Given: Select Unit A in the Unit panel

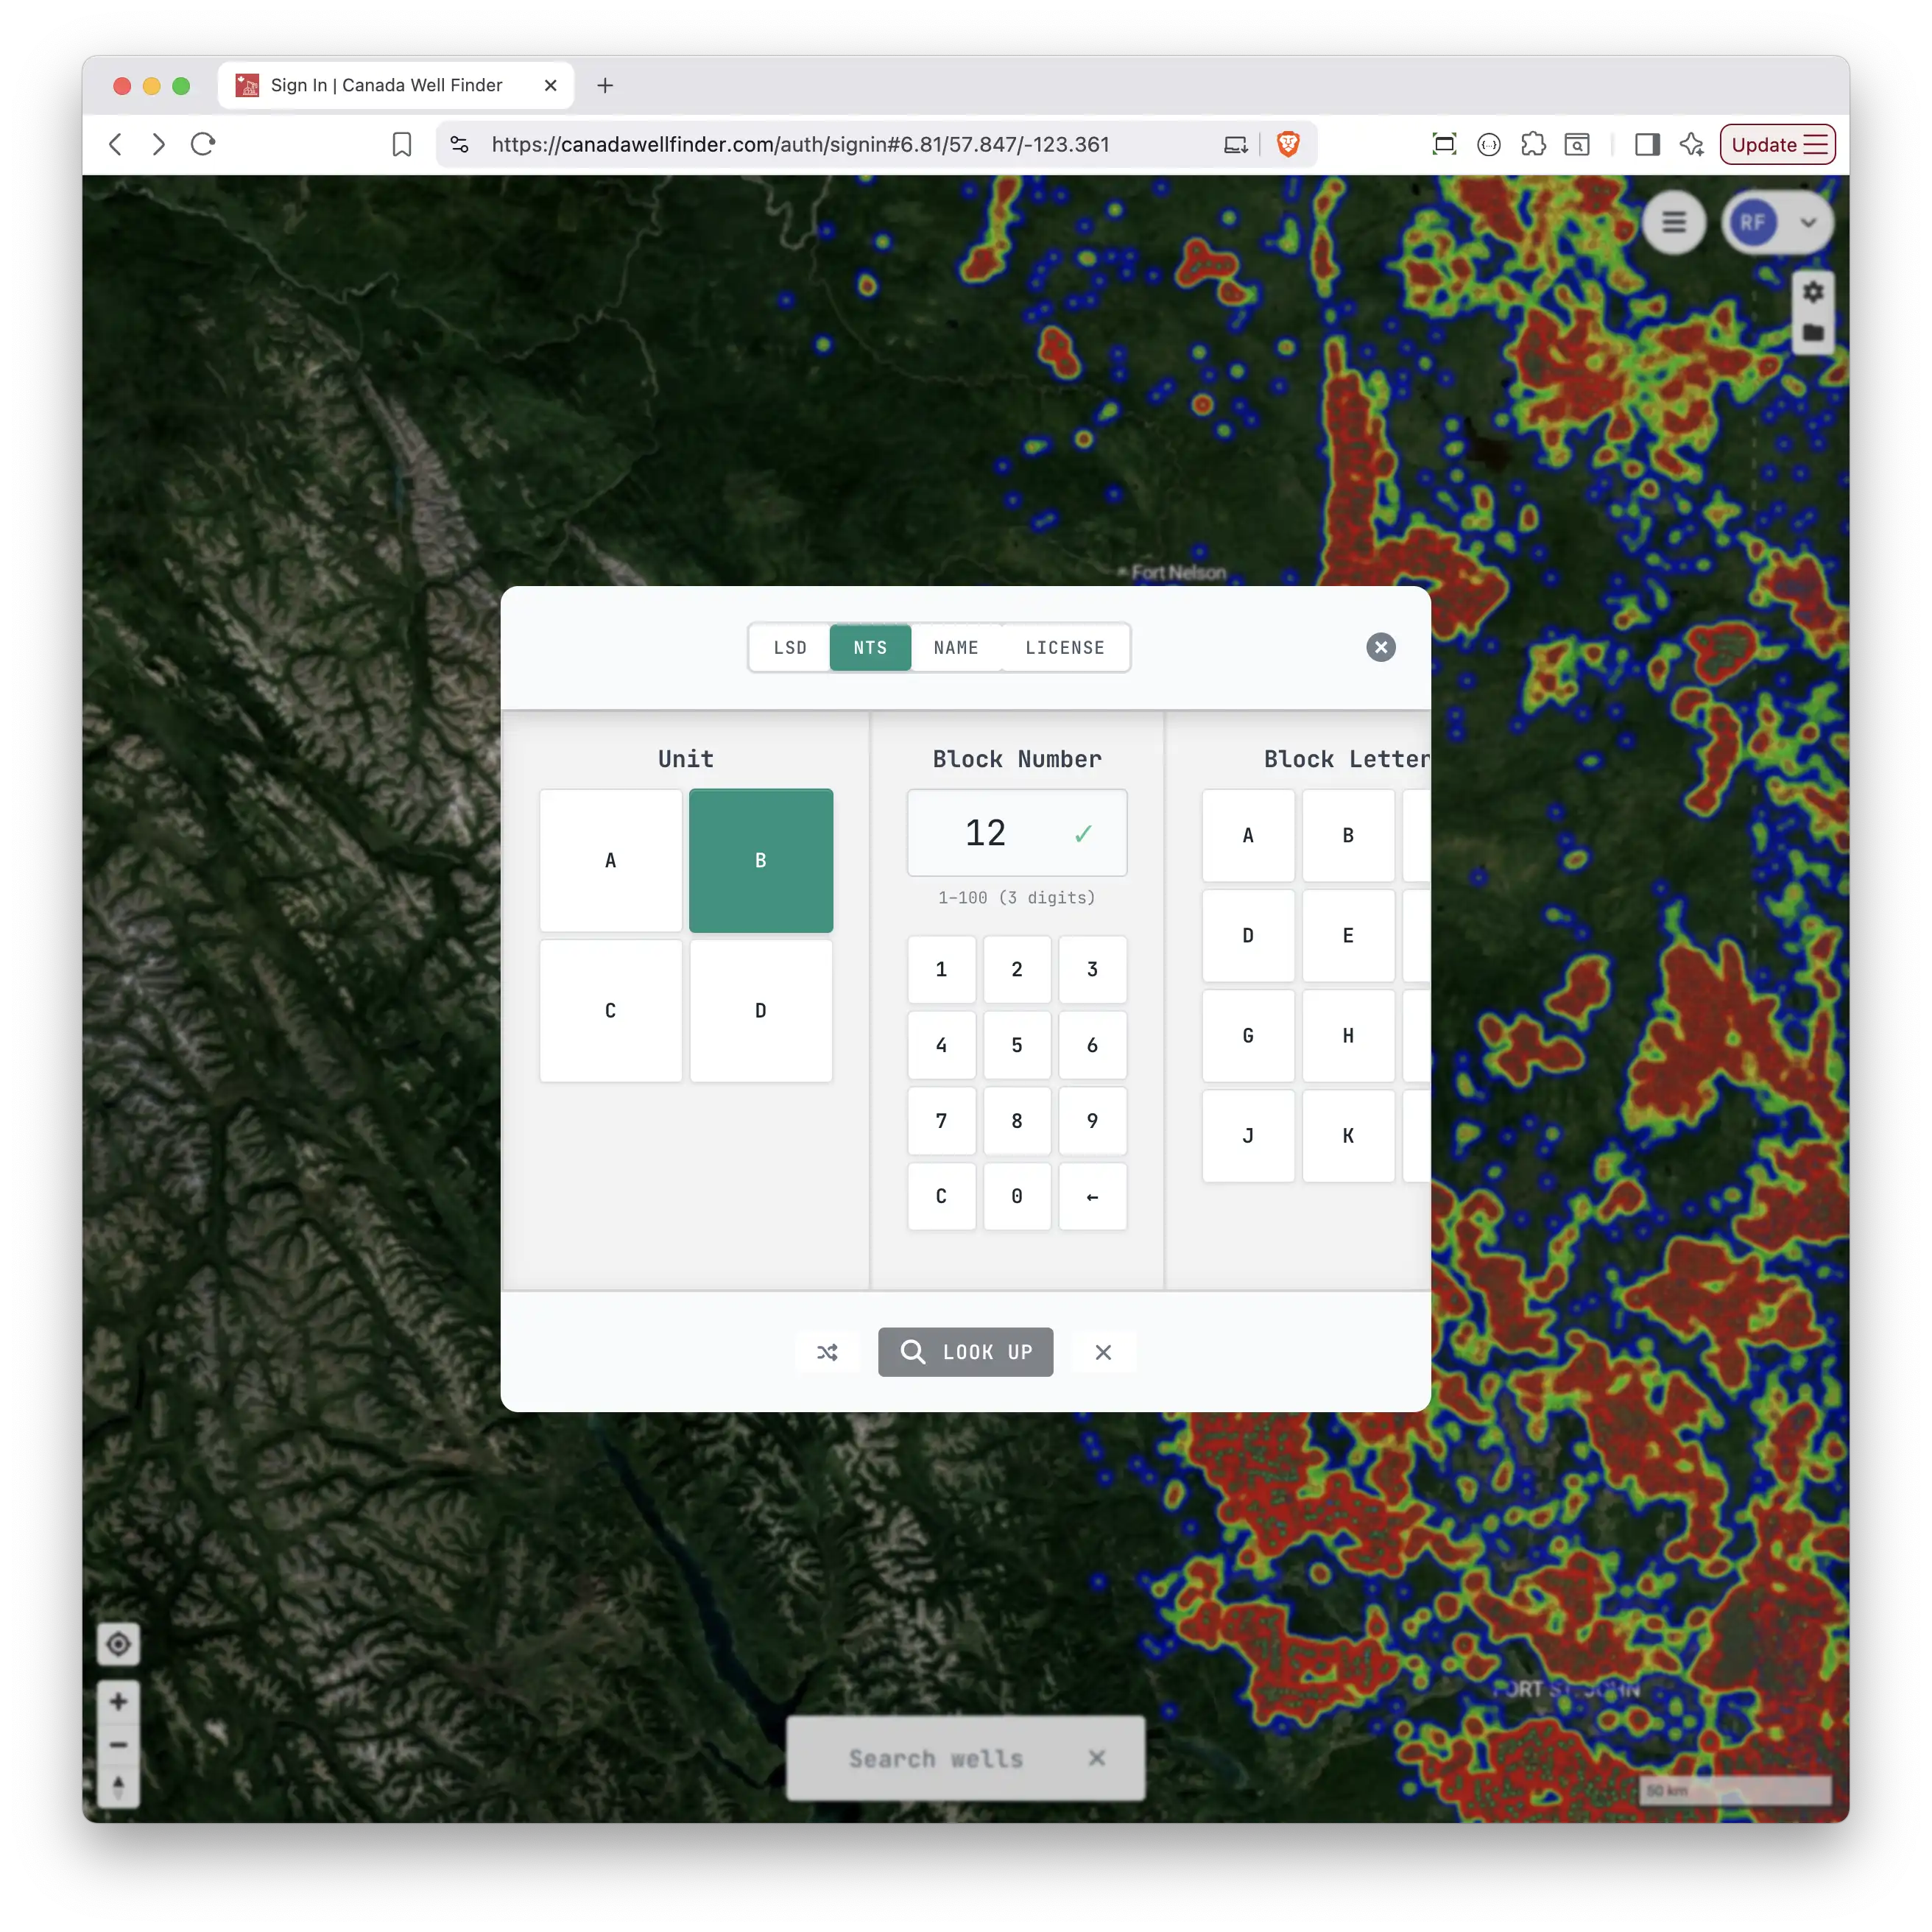Looking at the screenshot, I should [x=610, y=860].
